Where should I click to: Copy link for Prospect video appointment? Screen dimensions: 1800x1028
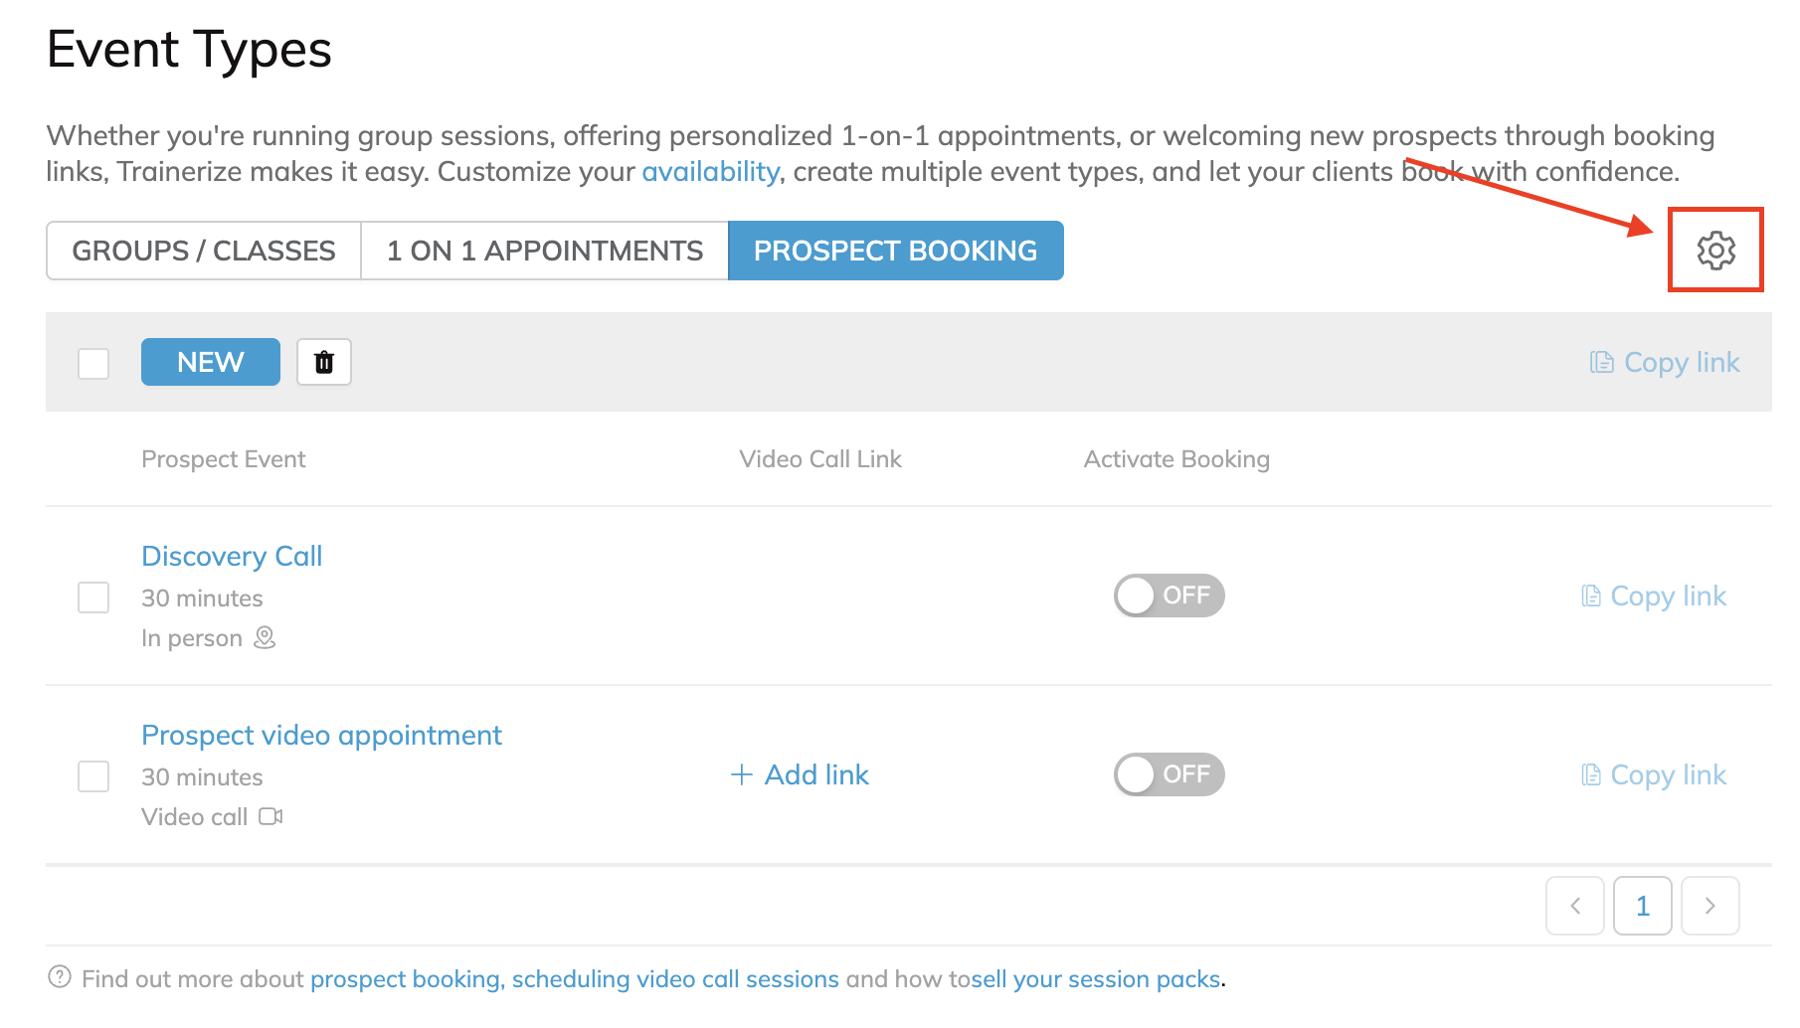(x=1653, y=774)
